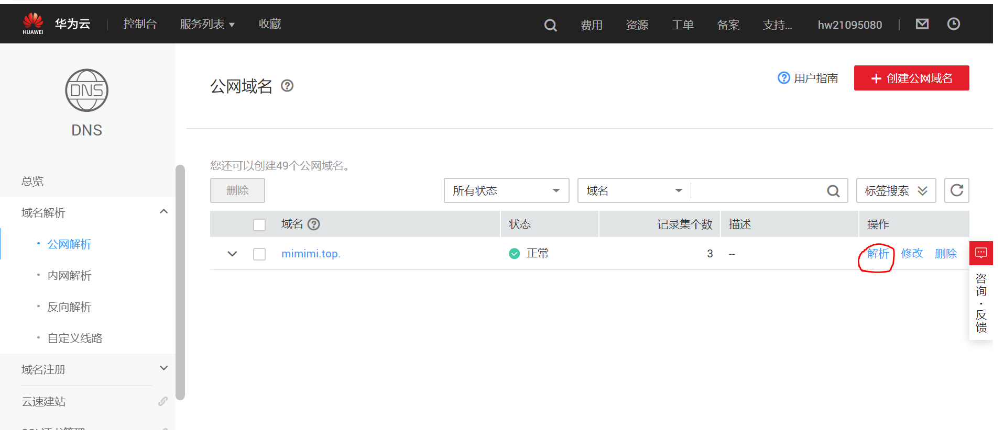Click the 描述 column header
This screenshot has height=430, width=1004.
[740, 224]
